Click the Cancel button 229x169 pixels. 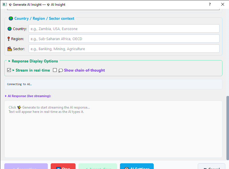click(212, 166)
